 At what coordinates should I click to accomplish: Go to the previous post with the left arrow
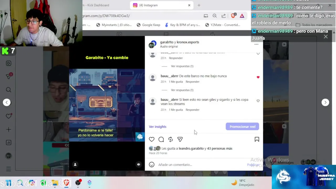[7, 102]
